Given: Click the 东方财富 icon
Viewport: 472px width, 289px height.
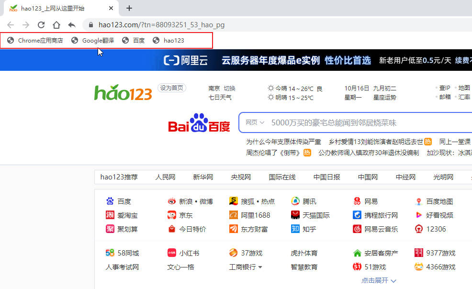Looking at the screenshot, I should tap(233, 229).
